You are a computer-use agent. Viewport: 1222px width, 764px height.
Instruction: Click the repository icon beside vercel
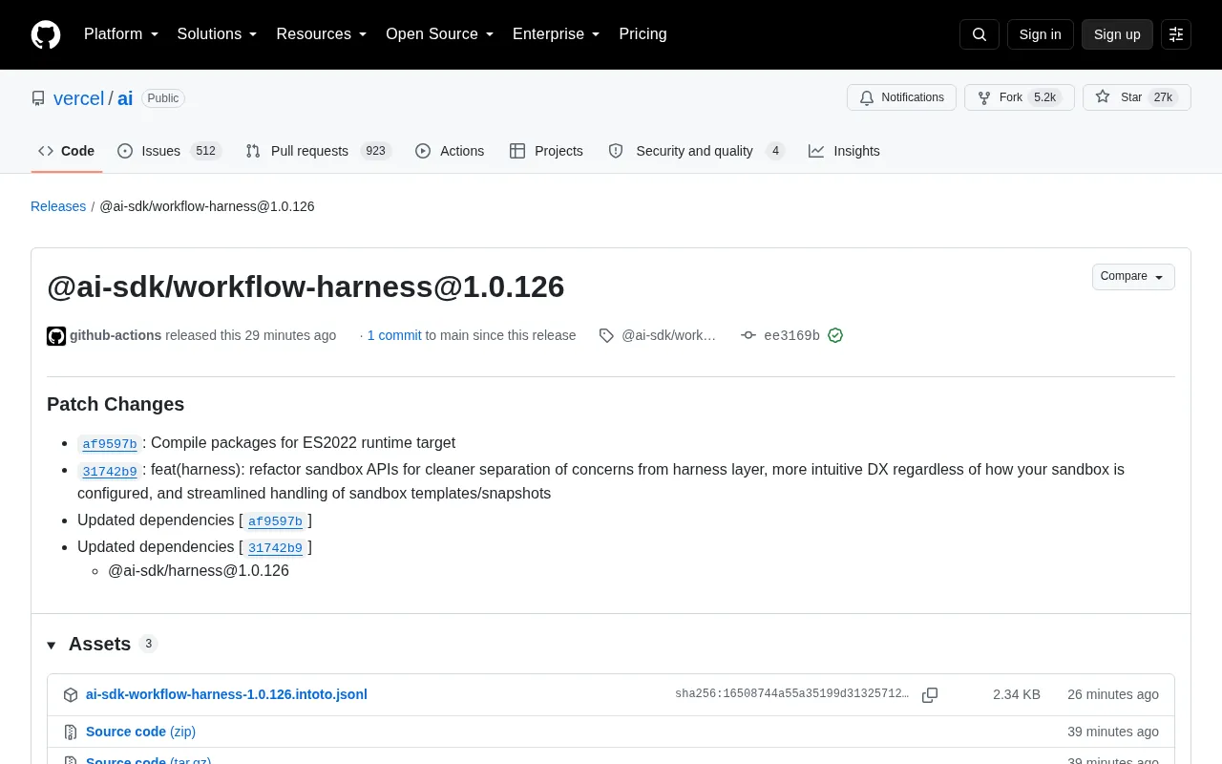click(x=38, y=98)
